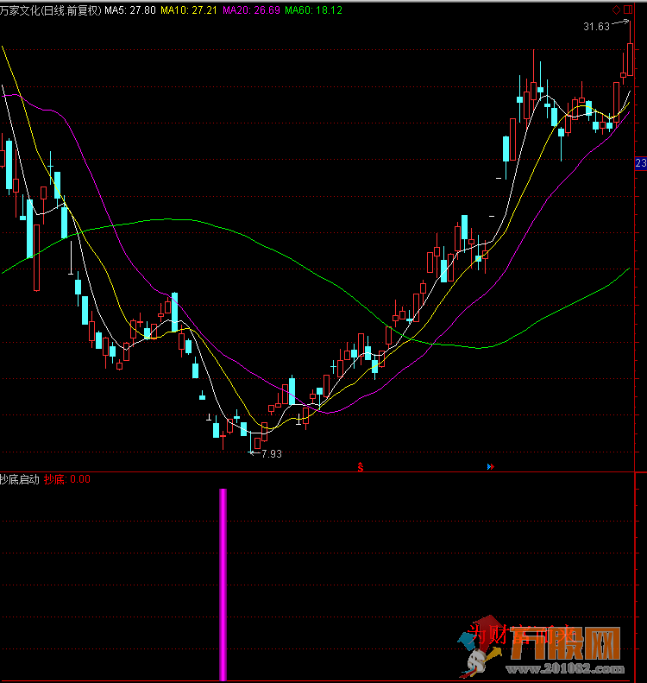Click the 31.63 high price label
This screenshot has height=683, width=647.
[596, 27]
